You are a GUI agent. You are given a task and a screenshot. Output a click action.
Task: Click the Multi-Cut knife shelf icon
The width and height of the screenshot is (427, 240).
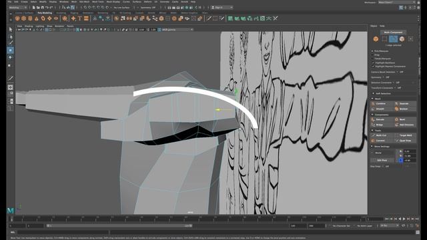(209, 18)
